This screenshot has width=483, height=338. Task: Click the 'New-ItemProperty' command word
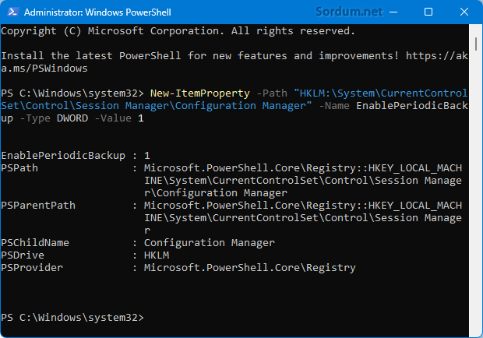click(x=200, y=93)
